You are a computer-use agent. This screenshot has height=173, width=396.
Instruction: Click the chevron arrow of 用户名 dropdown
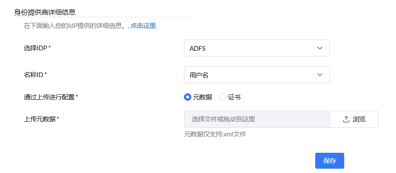click(320, 75)
